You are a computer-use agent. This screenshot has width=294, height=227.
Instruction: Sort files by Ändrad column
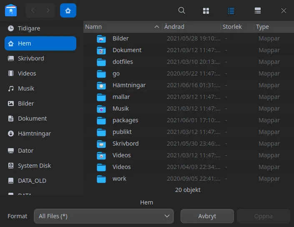(x=174, y=27)
